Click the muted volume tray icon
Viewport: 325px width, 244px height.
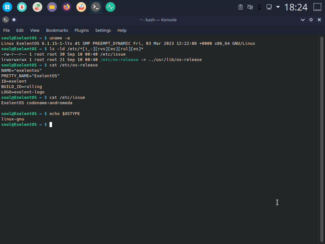(x=250, y=7)
